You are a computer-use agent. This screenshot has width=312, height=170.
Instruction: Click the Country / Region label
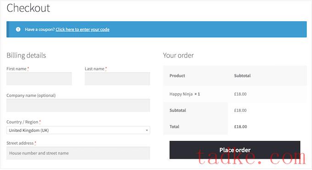(x=22, y=122)
